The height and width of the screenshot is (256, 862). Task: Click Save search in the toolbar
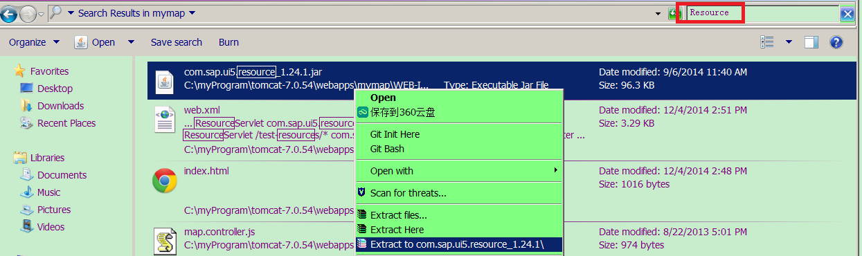[177, 42]
